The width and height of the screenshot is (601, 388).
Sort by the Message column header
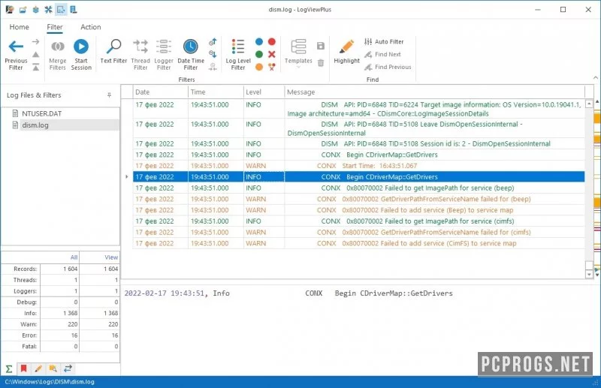(x=435, y=92)
